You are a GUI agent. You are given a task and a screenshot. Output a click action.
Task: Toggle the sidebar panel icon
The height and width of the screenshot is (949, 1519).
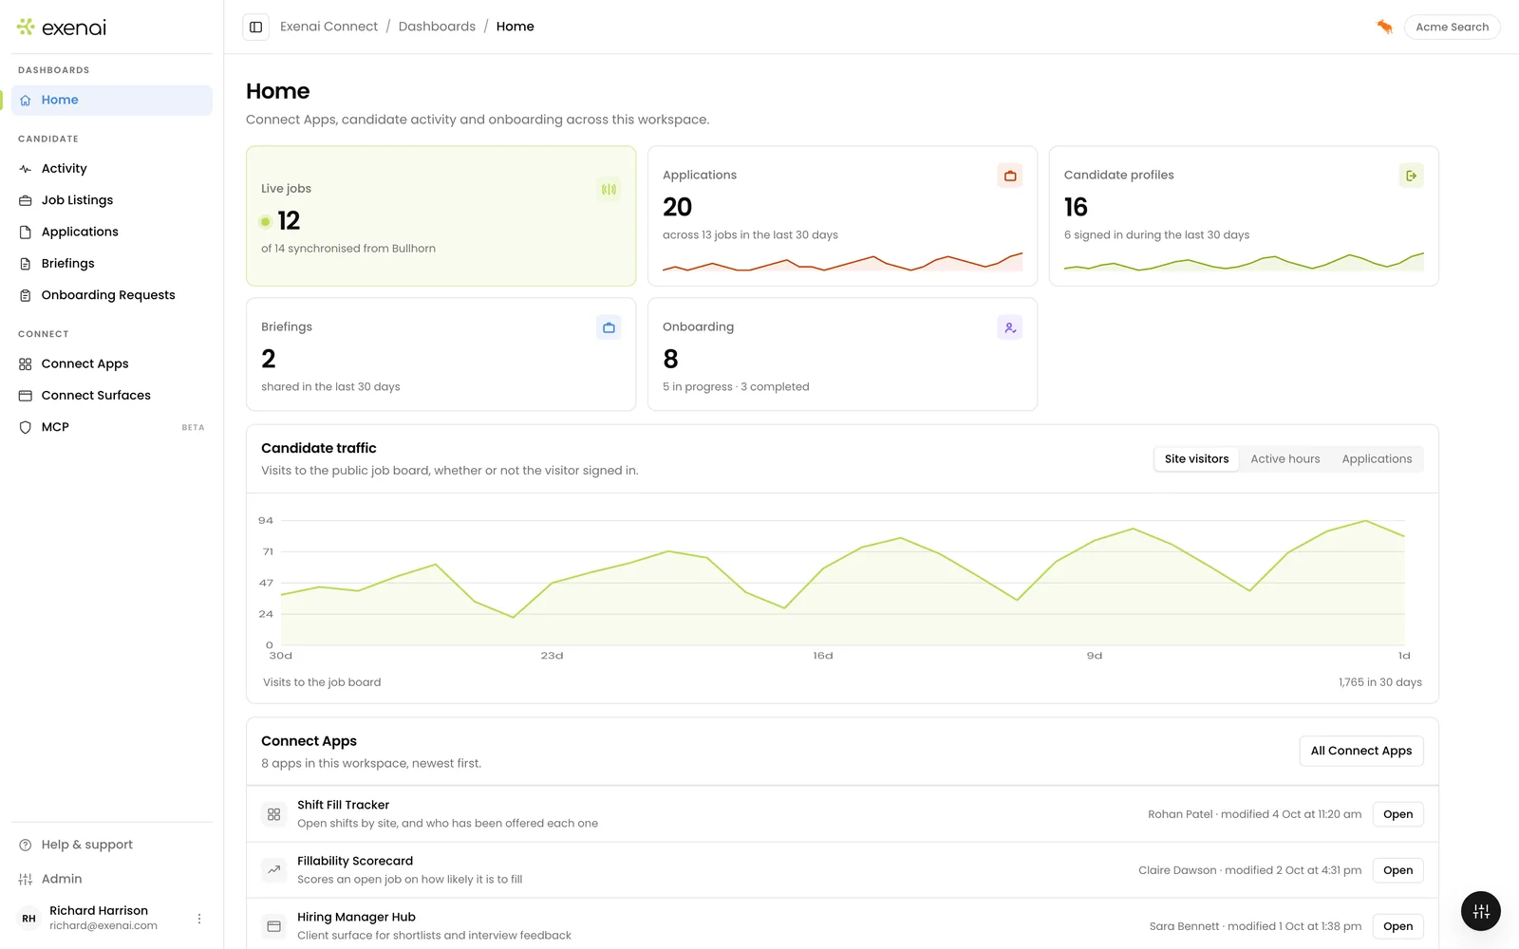255,27
